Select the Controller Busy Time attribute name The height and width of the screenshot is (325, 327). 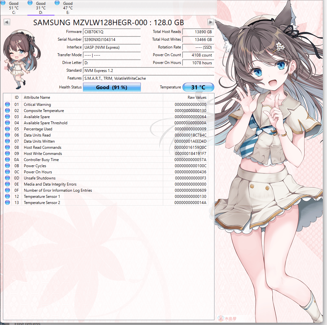[41, 160]
